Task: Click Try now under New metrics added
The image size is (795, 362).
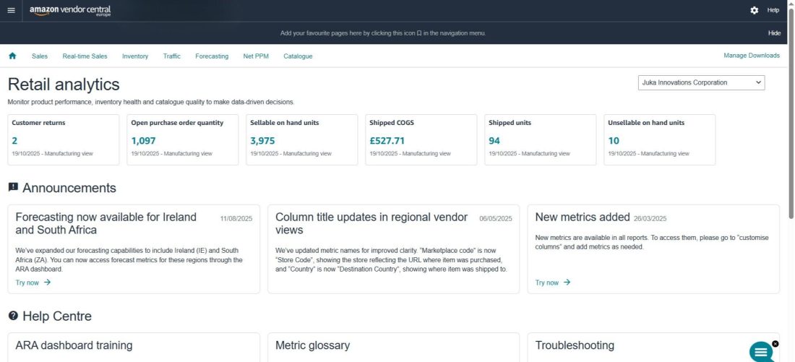Action: coord(547,283)
